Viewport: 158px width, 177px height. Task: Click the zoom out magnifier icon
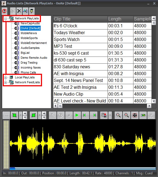pos(118,115)
